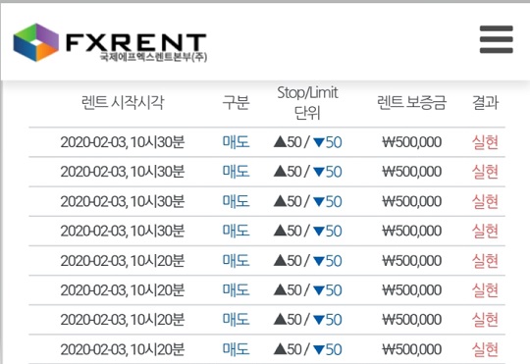The image size is (530, 364).
Task: Click the 구분 column header
Action: (236, 102)
